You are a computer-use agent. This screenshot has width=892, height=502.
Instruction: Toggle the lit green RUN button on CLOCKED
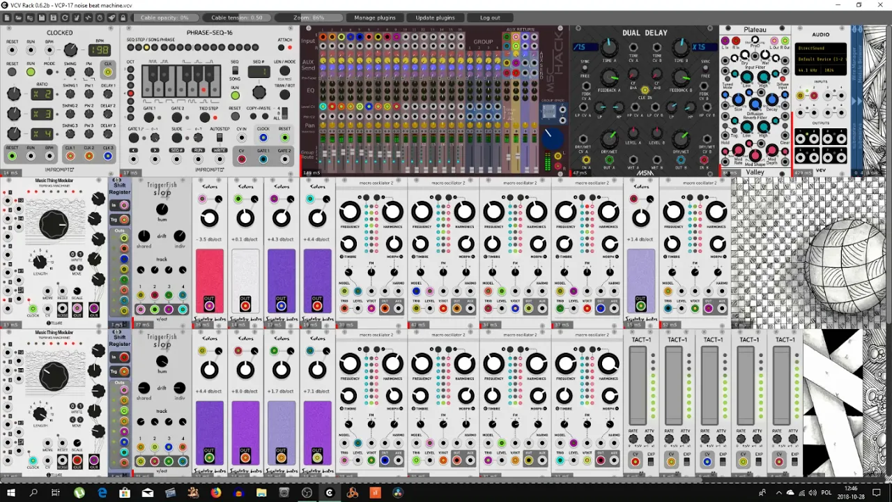31,72
